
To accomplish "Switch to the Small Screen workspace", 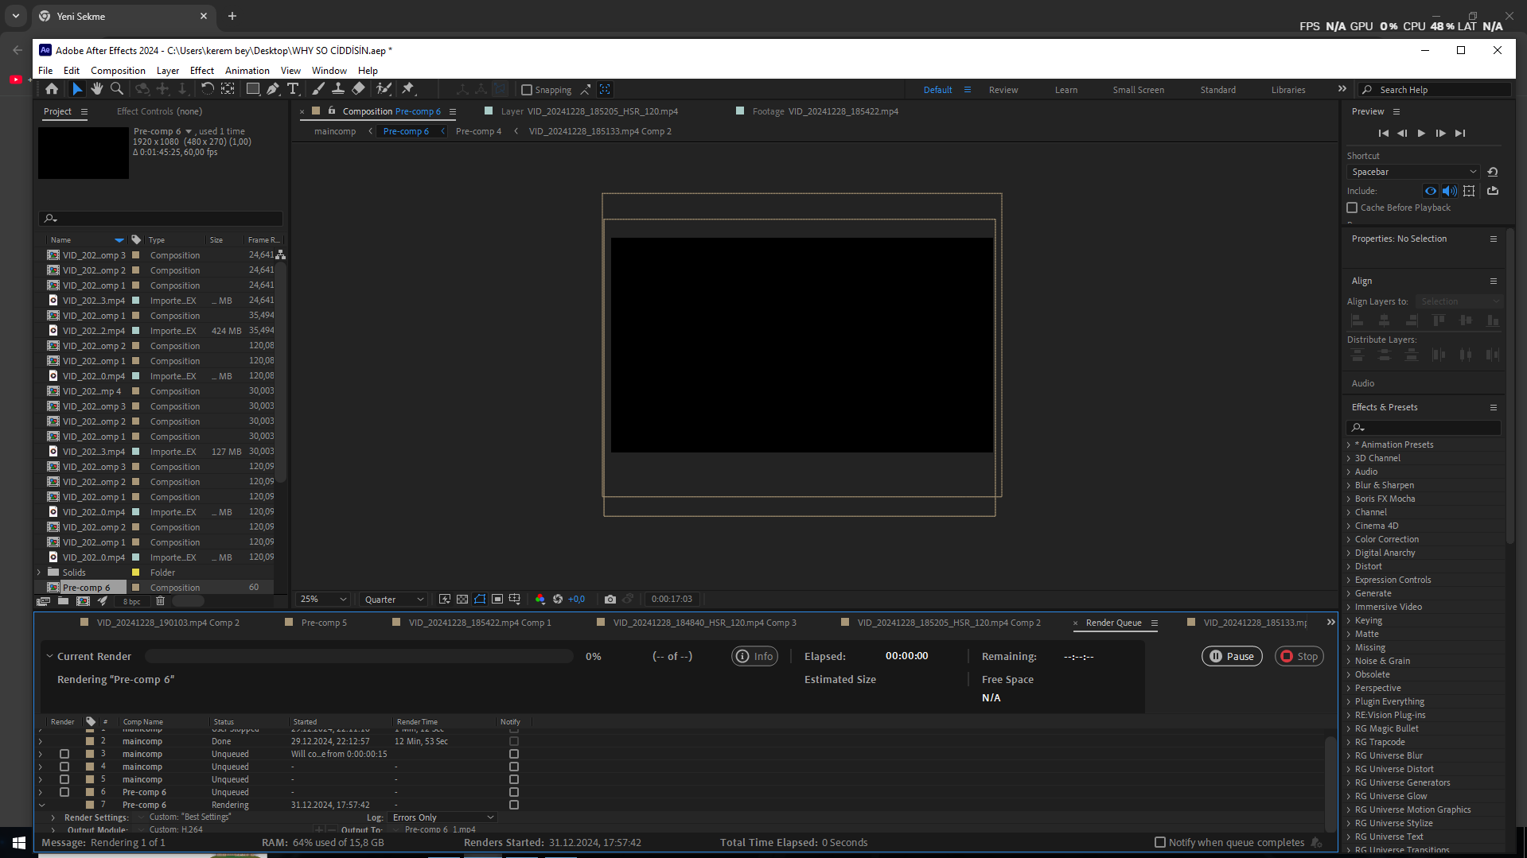I will click(1138, 90).
